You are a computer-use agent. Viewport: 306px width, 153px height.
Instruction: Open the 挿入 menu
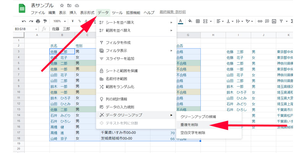(73, 13)
